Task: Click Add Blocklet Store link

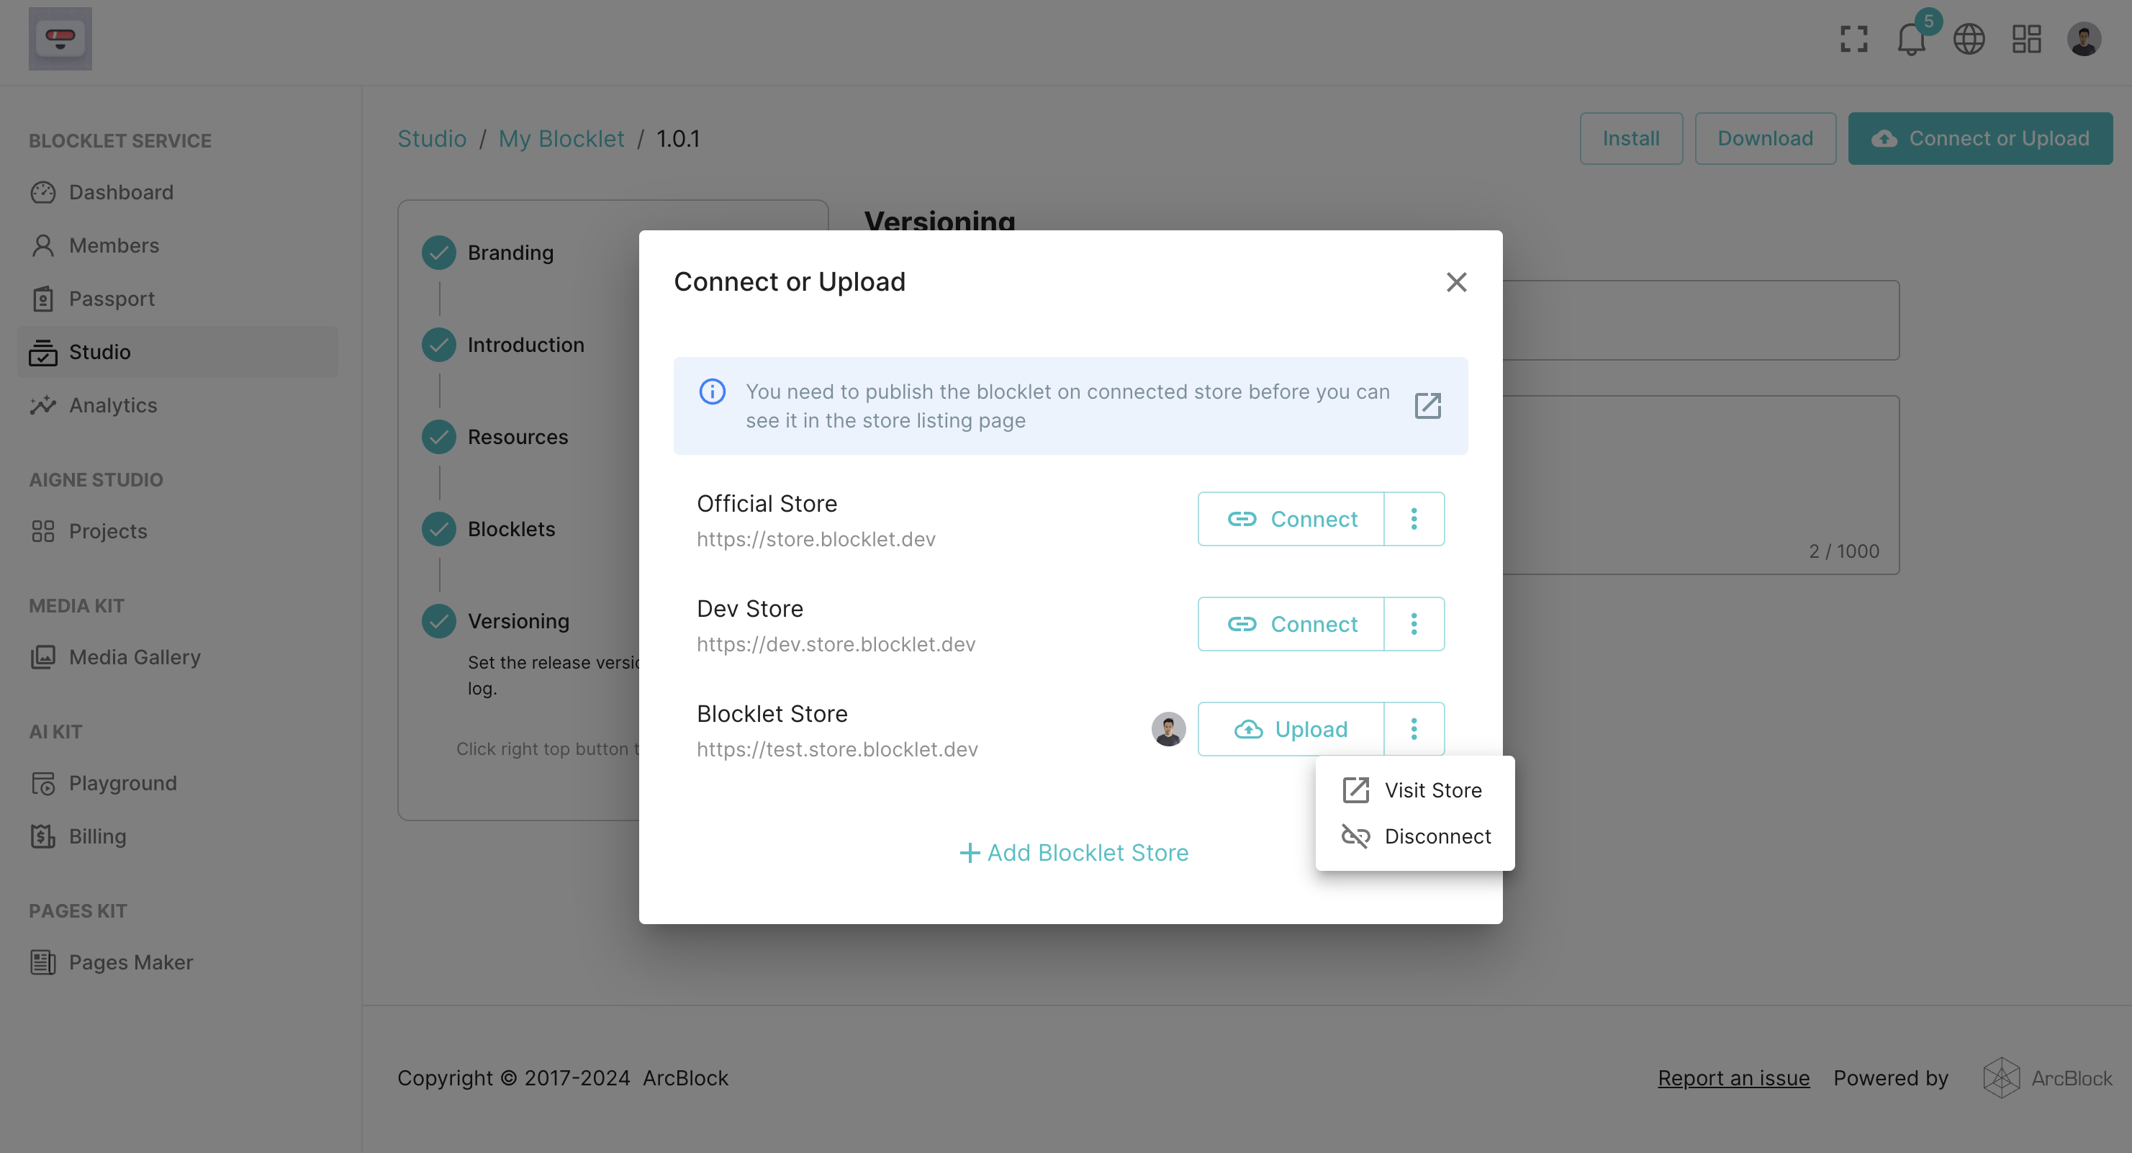Action: tap(1073, 853)
